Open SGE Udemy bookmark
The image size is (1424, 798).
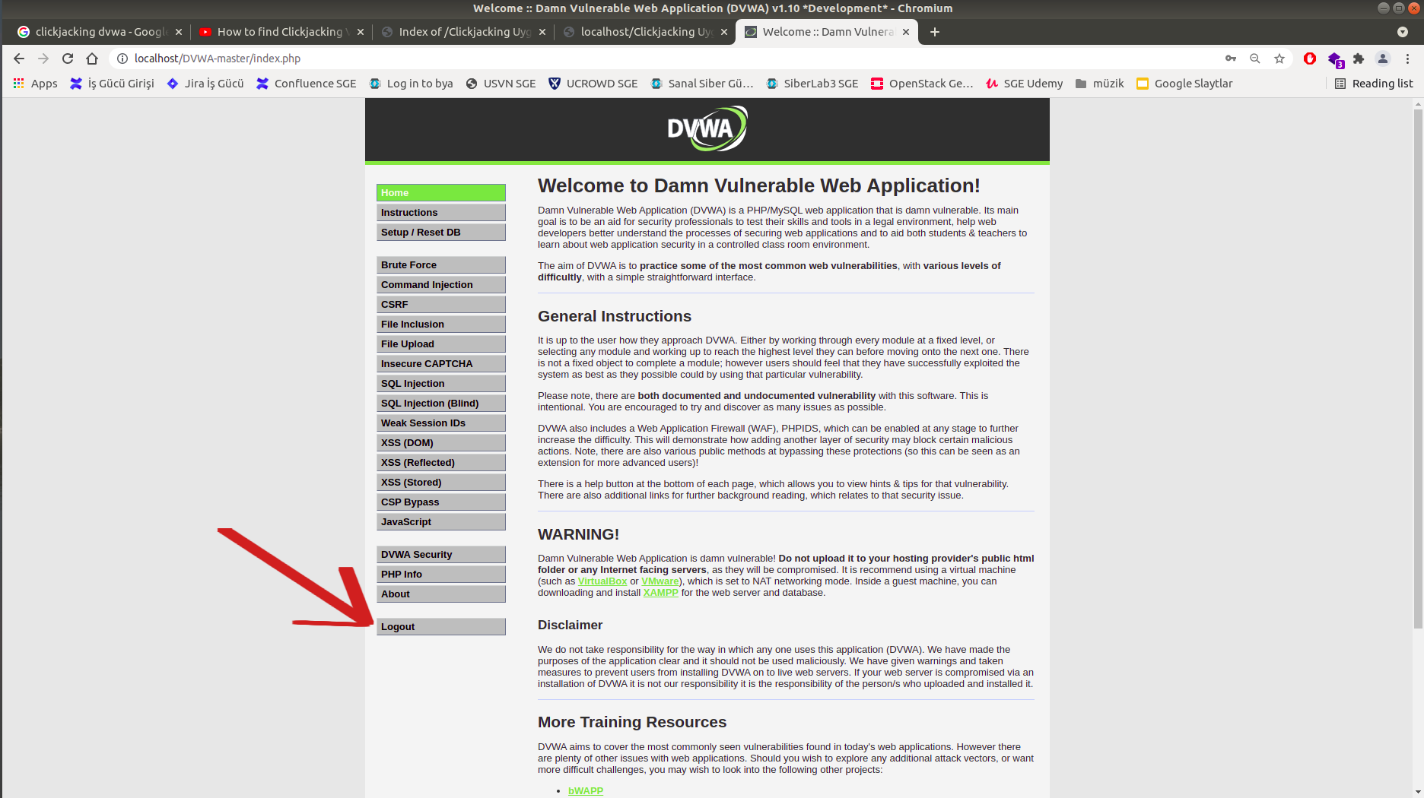coord(1024,84)
